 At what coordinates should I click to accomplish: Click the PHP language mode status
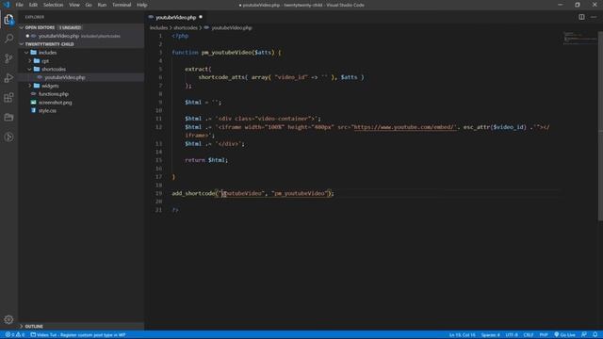pos(544,335)
